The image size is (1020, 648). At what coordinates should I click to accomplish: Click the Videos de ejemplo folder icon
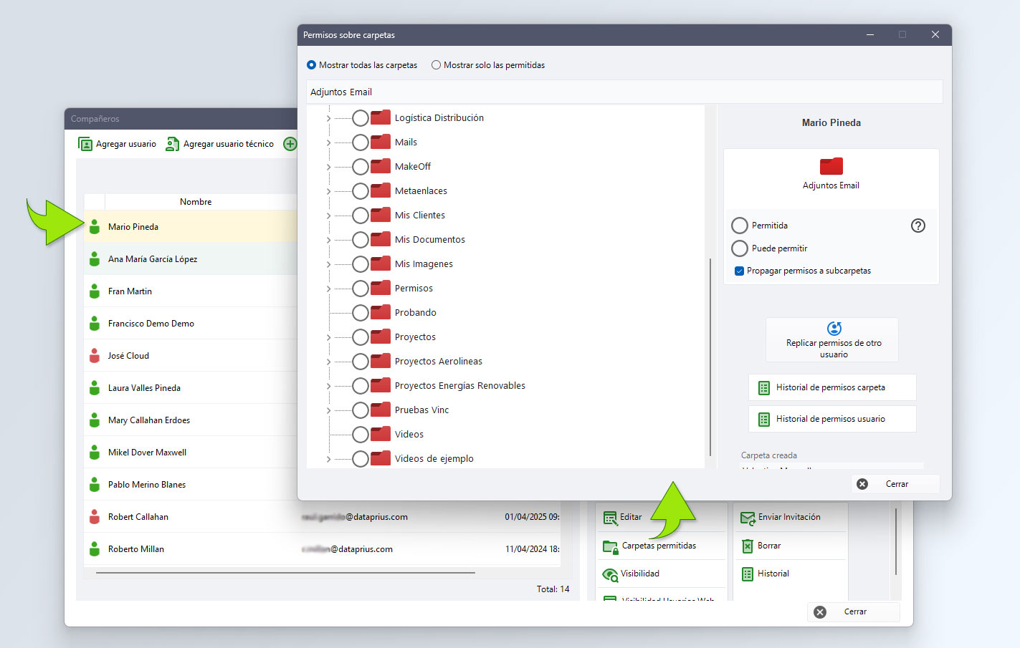tap(381, 458)
